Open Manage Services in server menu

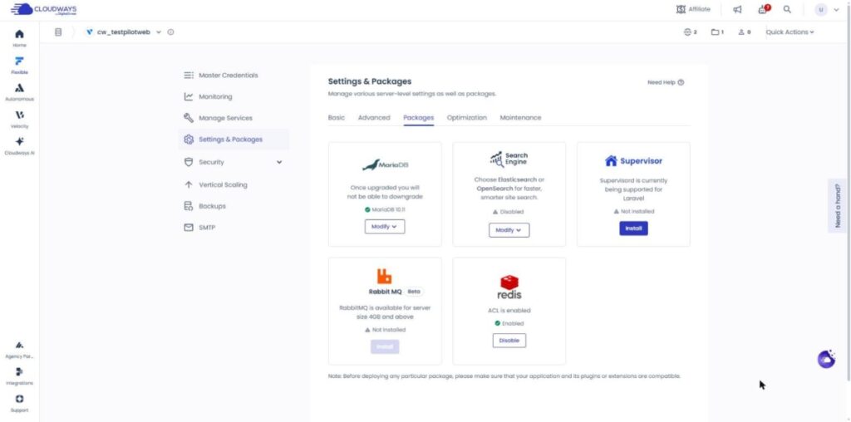coord(234,118)
